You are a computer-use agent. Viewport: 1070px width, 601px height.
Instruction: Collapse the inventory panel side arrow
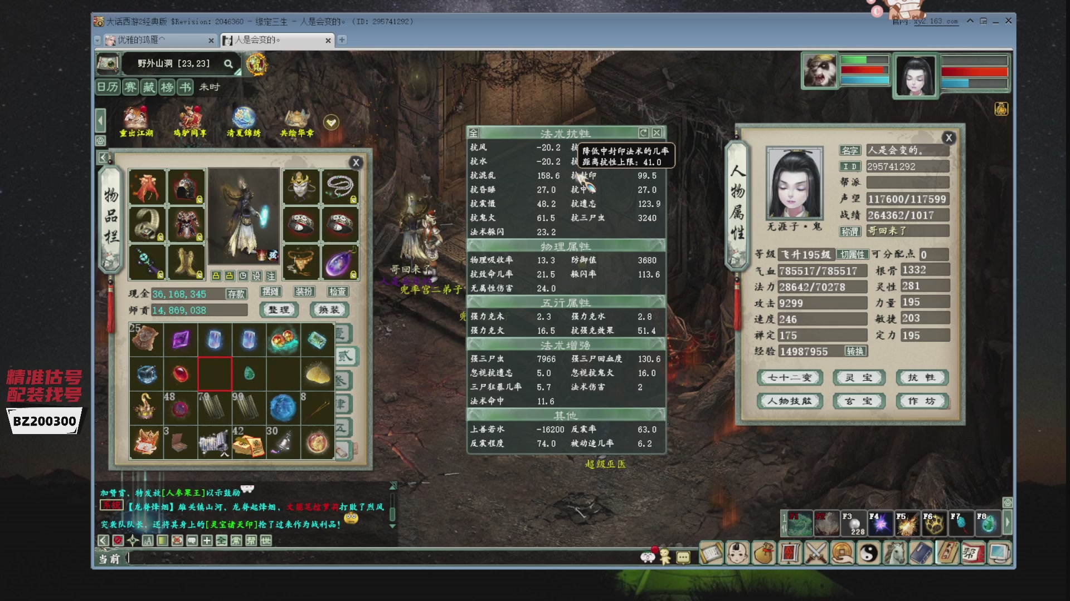tap(103, 157)
